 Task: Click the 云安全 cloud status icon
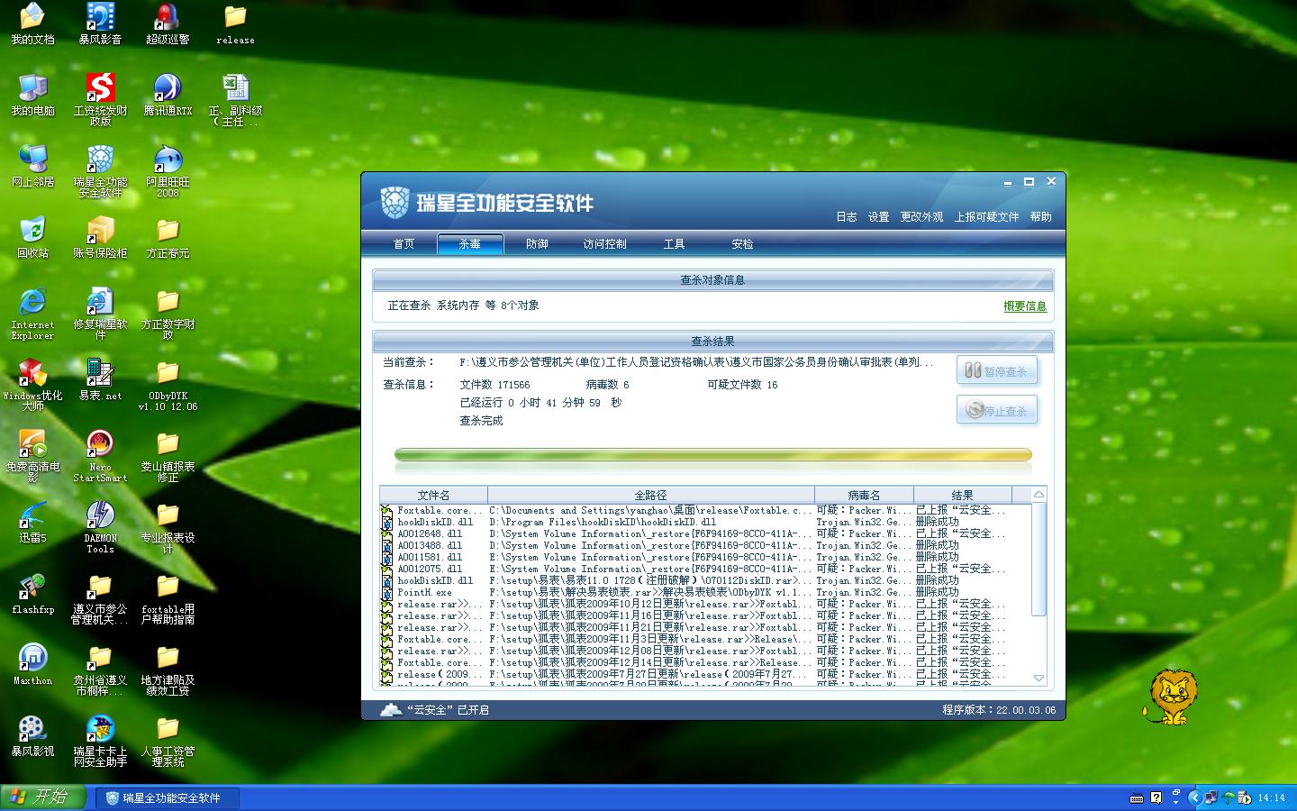(x=390, y=710)
